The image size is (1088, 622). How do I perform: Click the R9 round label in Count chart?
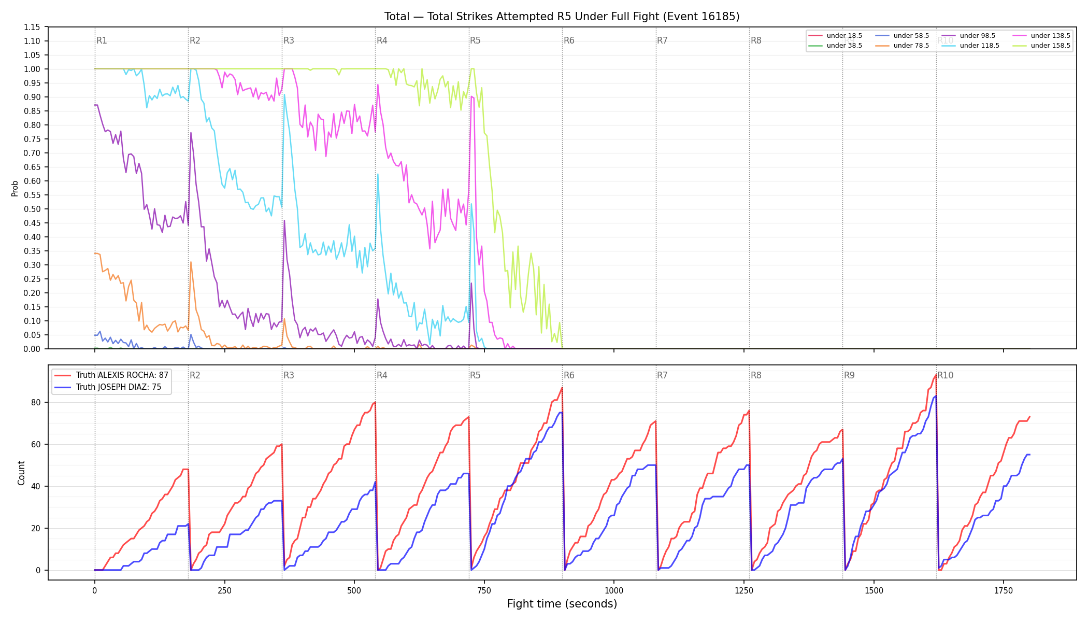pyautogui.click(x=850, y=375)
